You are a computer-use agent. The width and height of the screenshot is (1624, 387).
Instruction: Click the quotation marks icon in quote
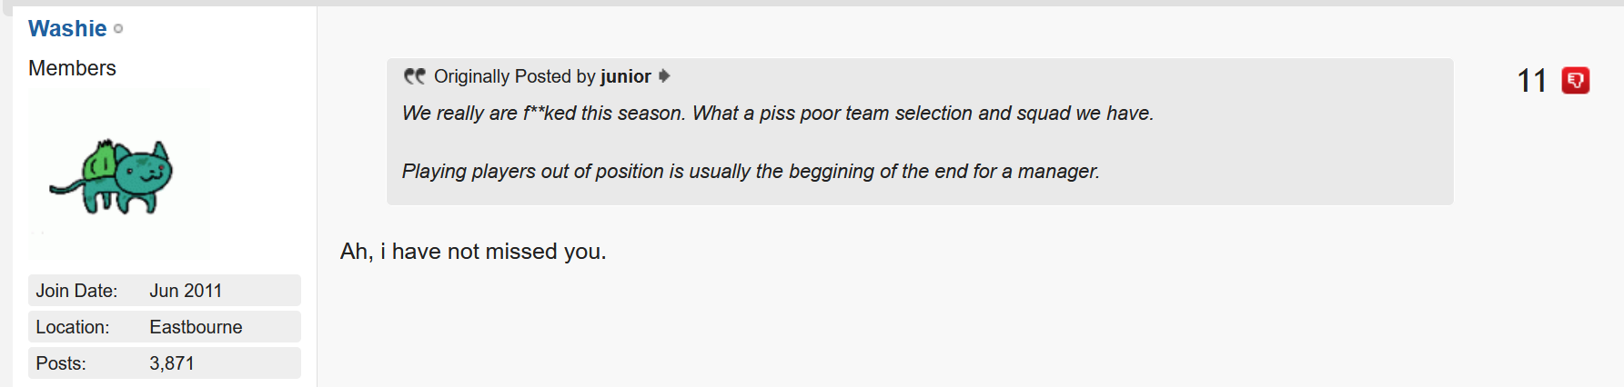414,76
